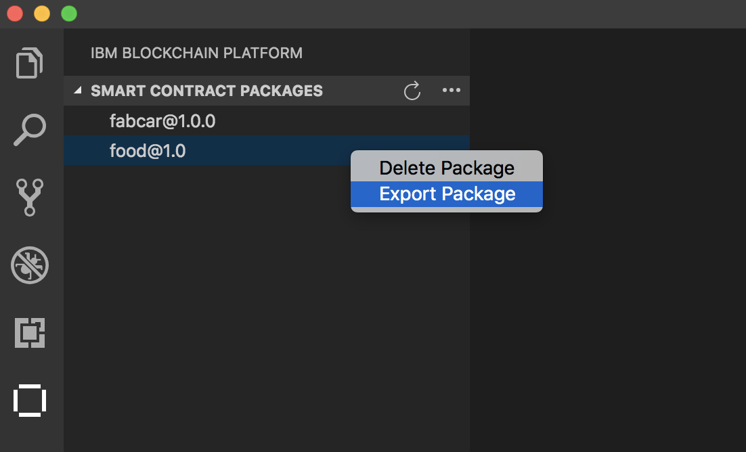The width and height of the screenshot is (746, 452).
Task: Open the Search view icon
Action: (30, 130)
